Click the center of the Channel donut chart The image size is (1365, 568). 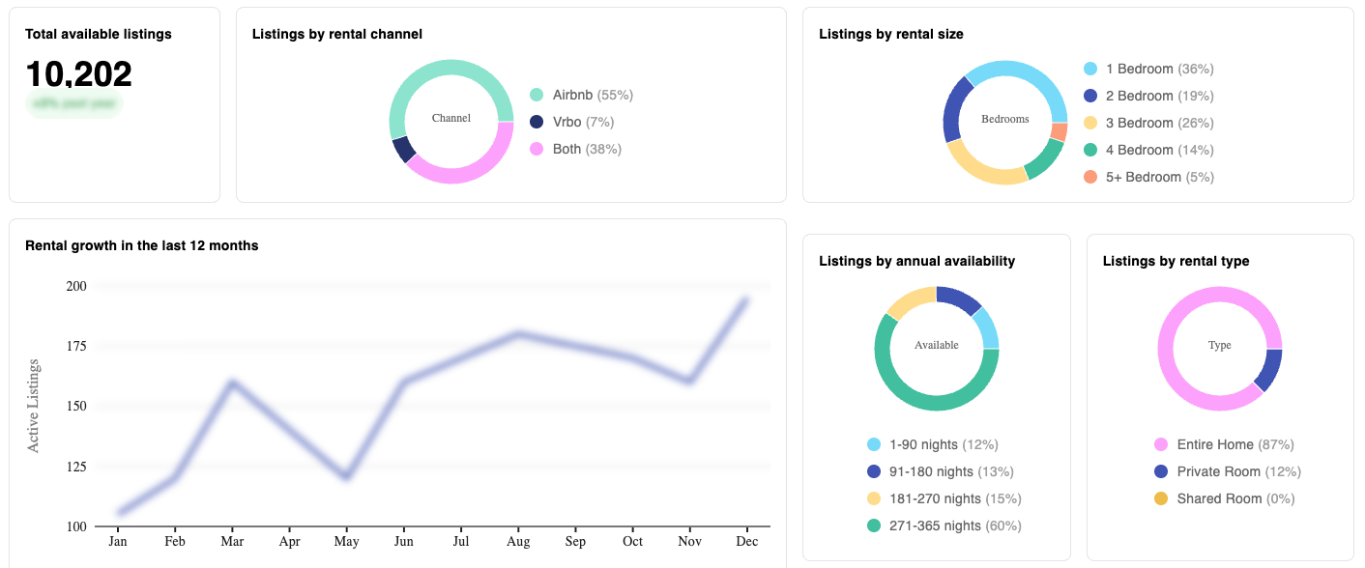[451, 119]
